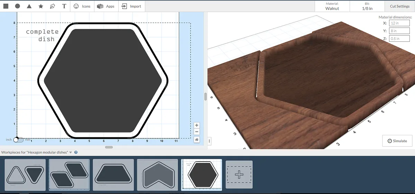The width and height of the screenshot is (415, 194).
Task: Click the Import button
Action: (131, 6)
